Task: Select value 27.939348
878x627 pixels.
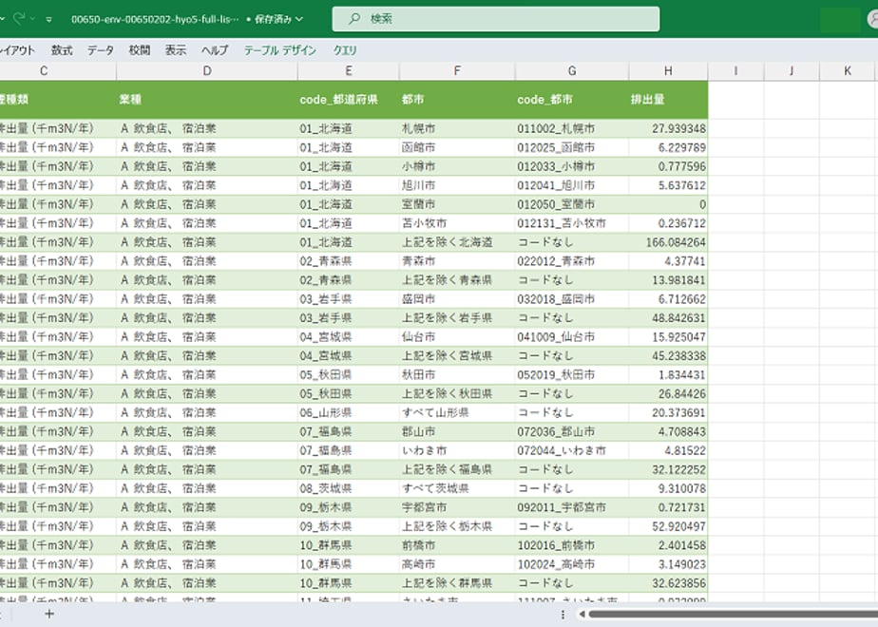Action: pos(668,129)
